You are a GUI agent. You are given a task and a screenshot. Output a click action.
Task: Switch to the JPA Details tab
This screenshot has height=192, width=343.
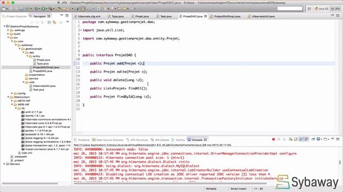tap(160, 140)
